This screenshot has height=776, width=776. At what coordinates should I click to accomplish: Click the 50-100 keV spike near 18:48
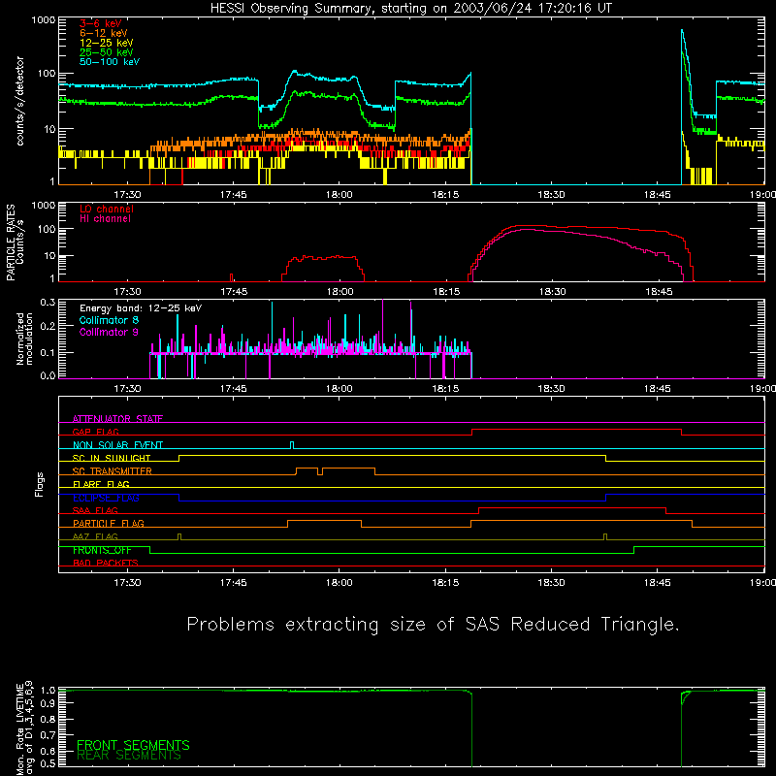pyautogui.click(x=683, y=33)
